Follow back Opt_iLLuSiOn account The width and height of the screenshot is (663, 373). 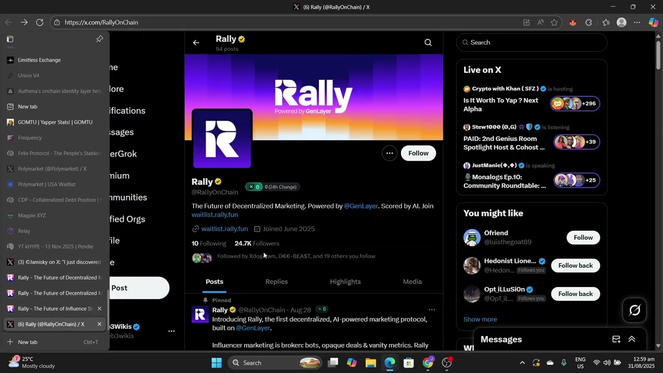pos(575,294)
